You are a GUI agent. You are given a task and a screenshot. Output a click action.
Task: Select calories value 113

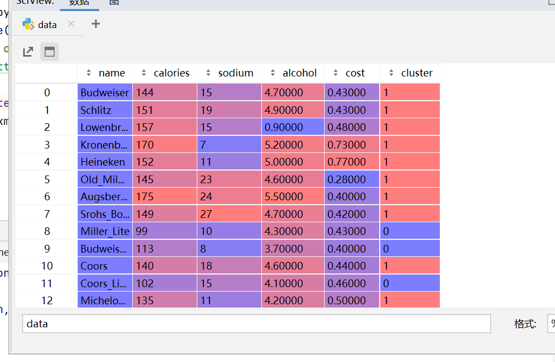(x=165, y=248)
